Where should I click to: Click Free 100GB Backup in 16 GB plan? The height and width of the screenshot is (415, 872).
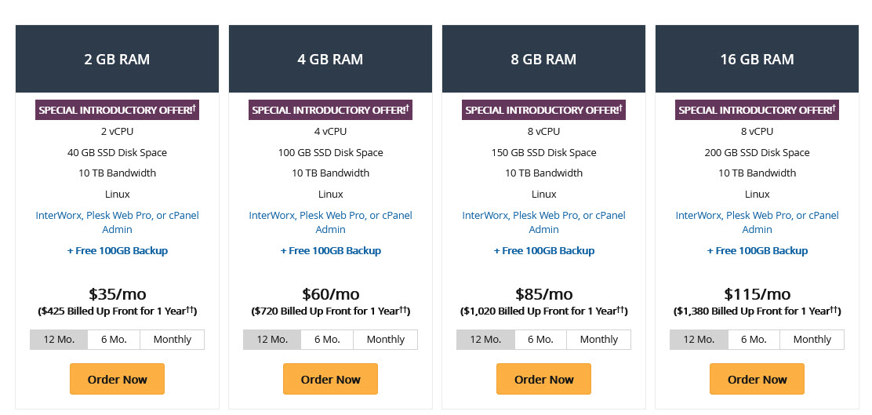[757, 250]
